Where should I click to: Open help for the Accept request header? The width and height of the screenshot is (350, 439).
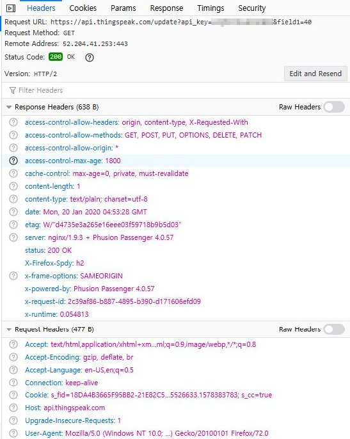tap(13, 344)
